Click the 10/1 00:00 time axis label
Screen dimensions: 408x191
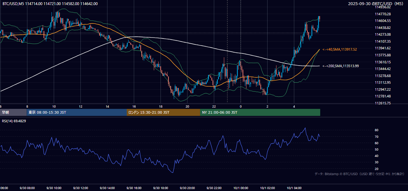point(241,188)
